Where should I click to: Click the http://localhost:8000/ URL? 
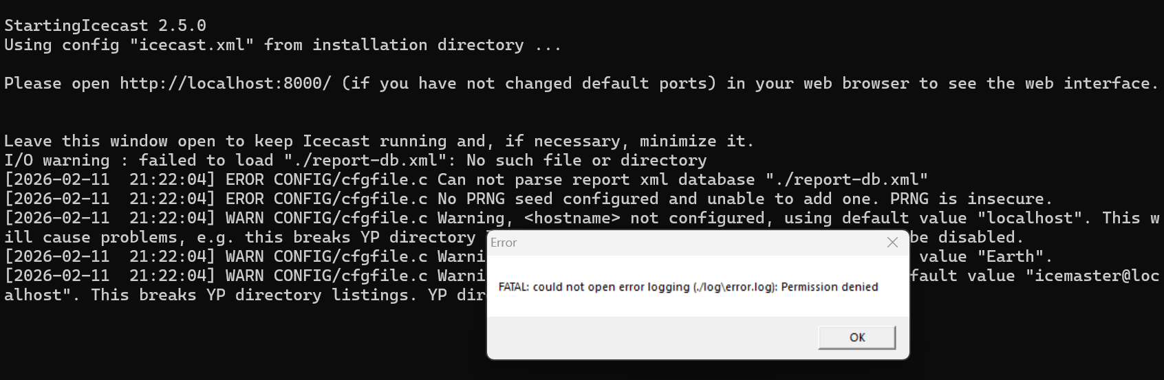pyautogui.click(x=225, y=84)
